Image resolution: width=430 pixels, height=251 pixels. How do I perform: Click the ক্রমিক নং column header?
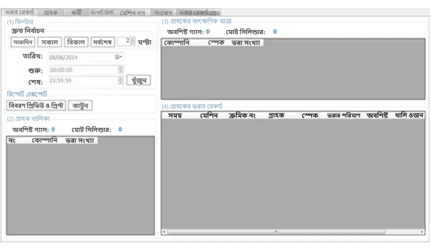[x=242, y=116]
